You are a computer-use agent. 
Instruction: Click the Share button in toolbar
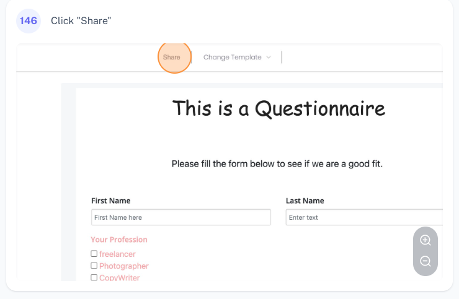pyautogui.click(x=172, y=58)
